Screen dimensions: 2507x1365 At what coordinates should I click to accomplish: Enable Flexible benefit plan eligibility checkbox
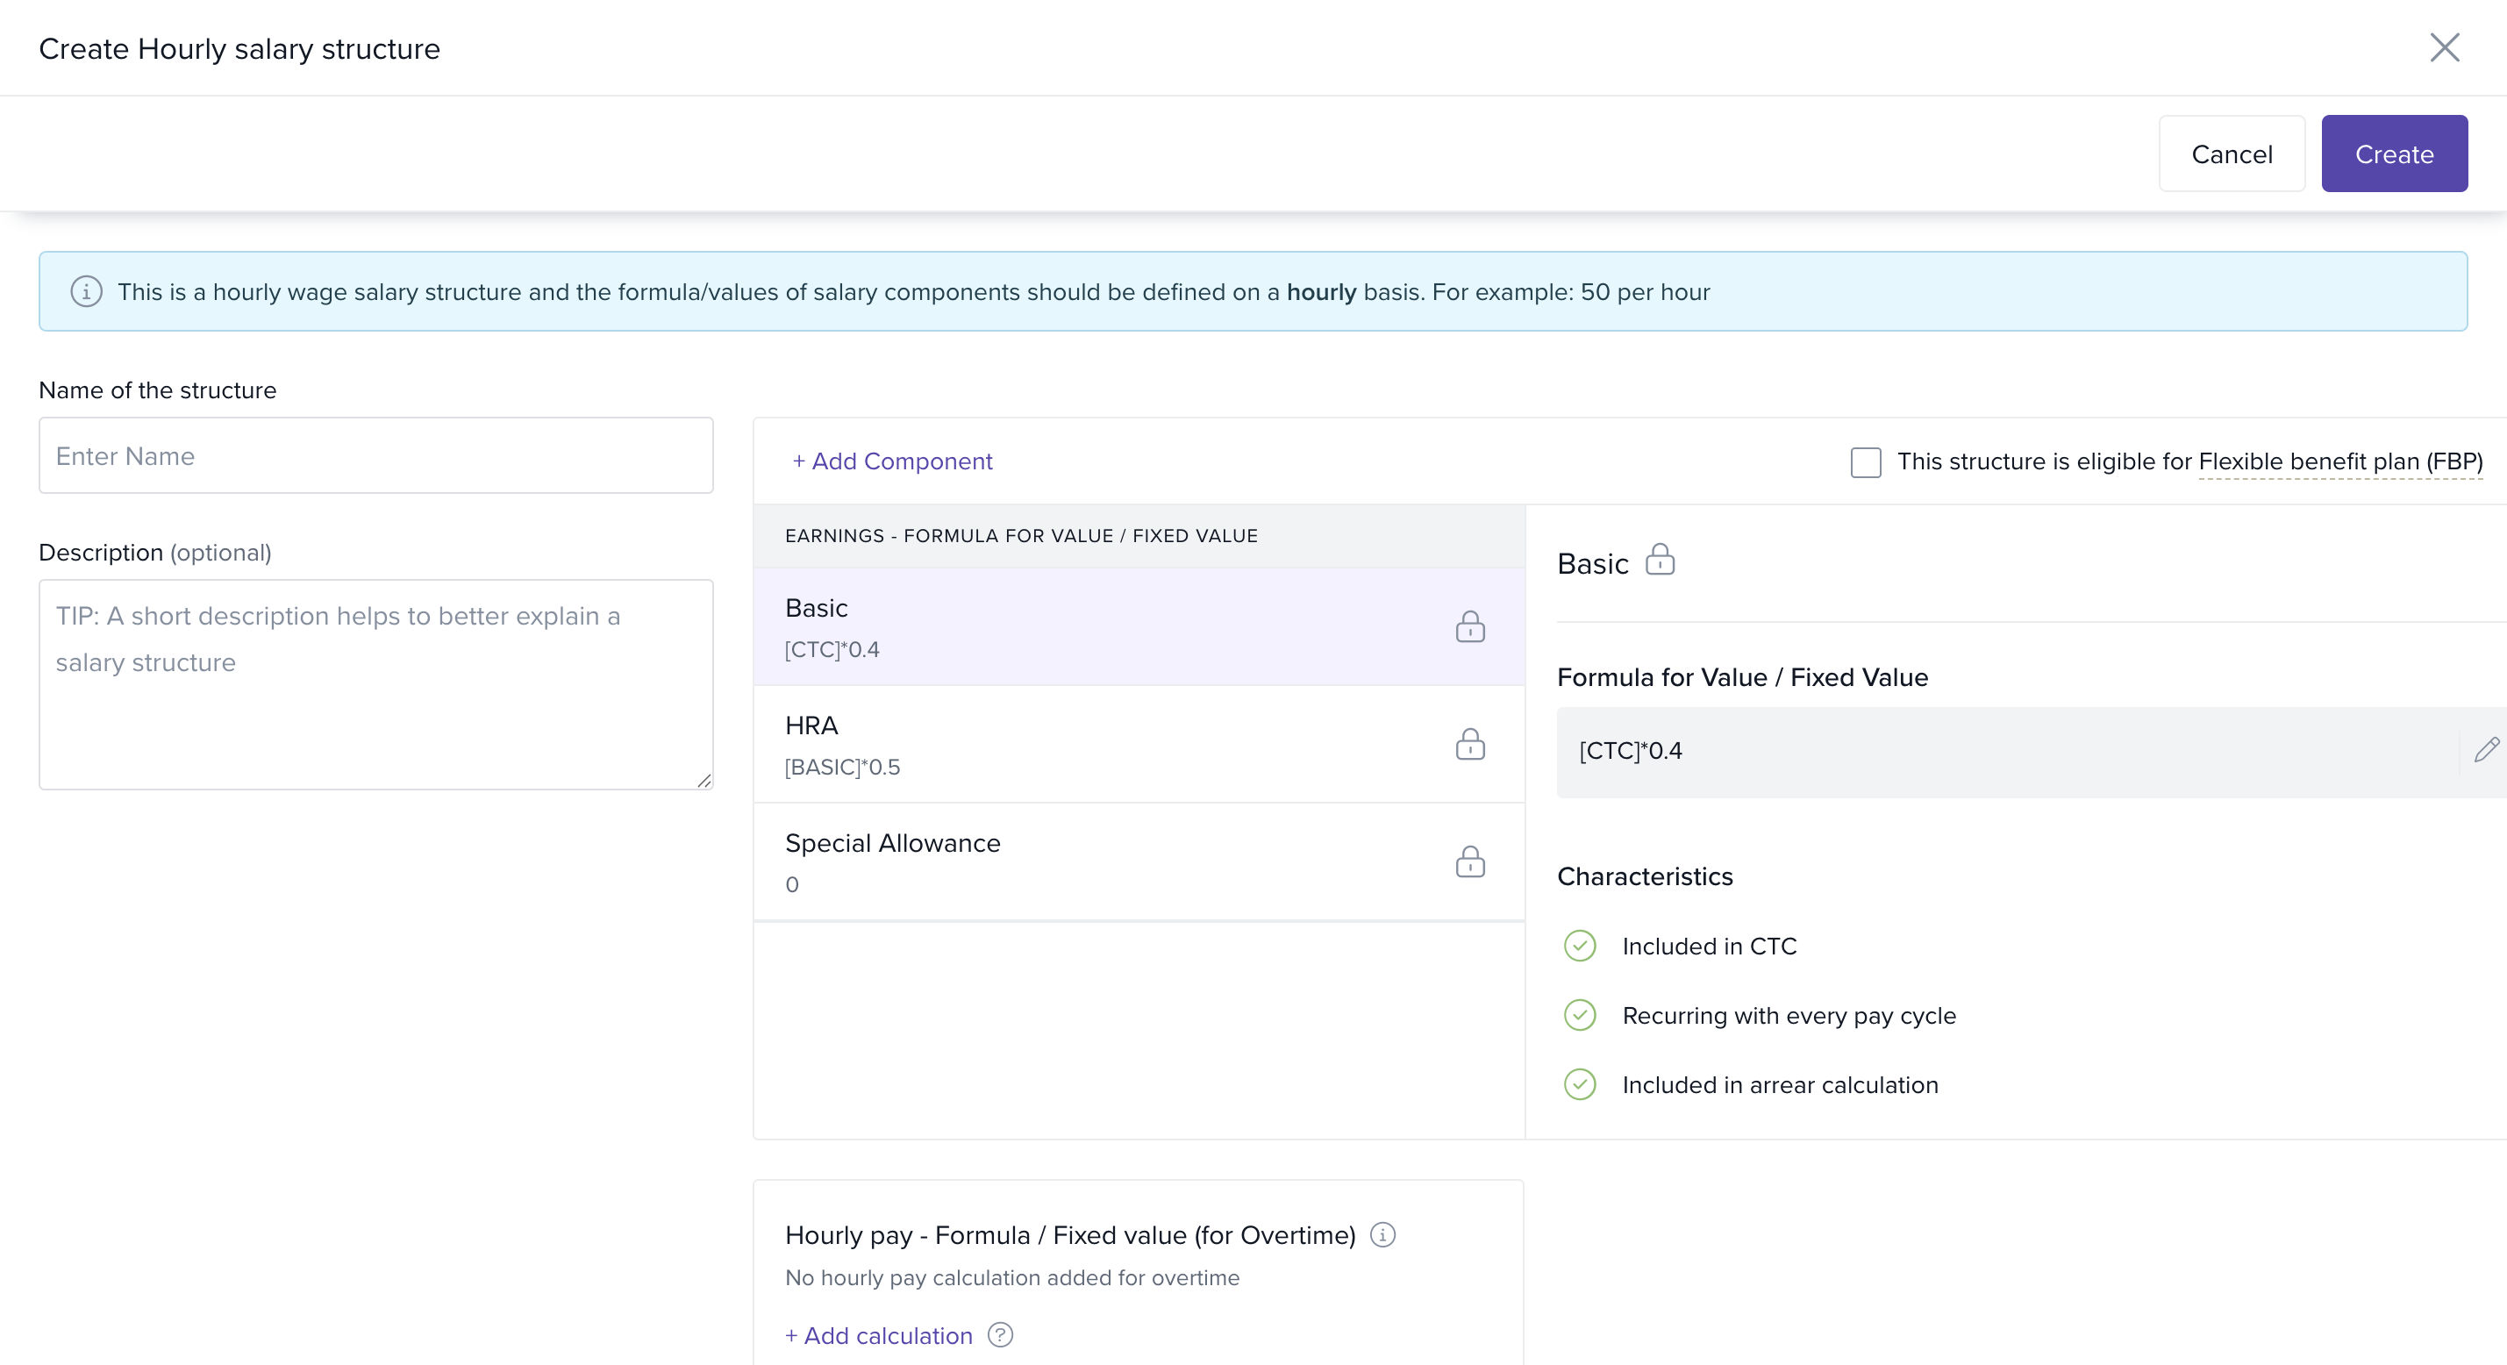pyautogui.click(x=1866, y=461)
